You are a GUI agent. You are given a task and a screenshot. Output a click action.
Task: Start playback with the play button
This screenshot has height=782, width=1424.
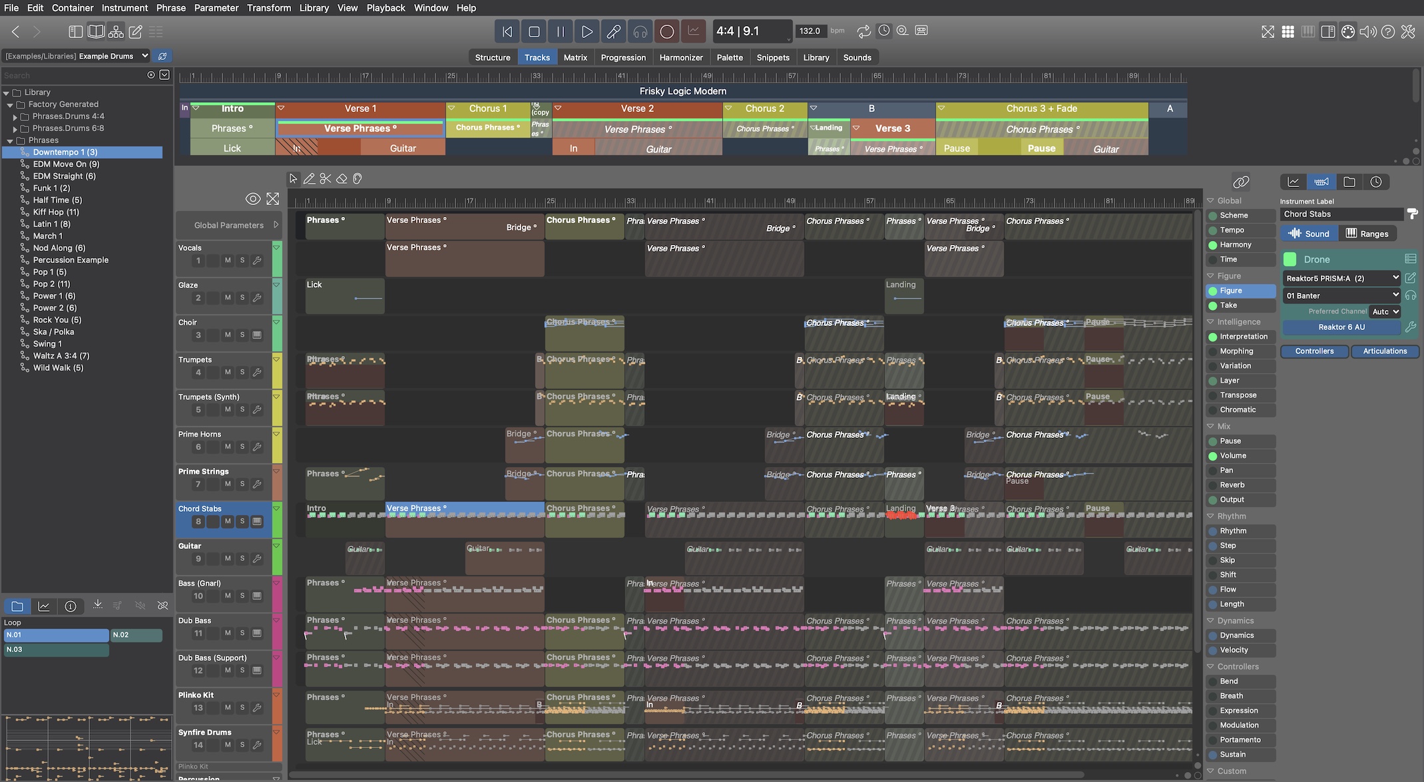587,31
